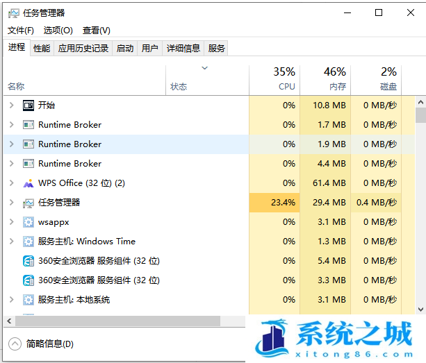Sort by the 磁盘 column header

(x=376, y=81)
